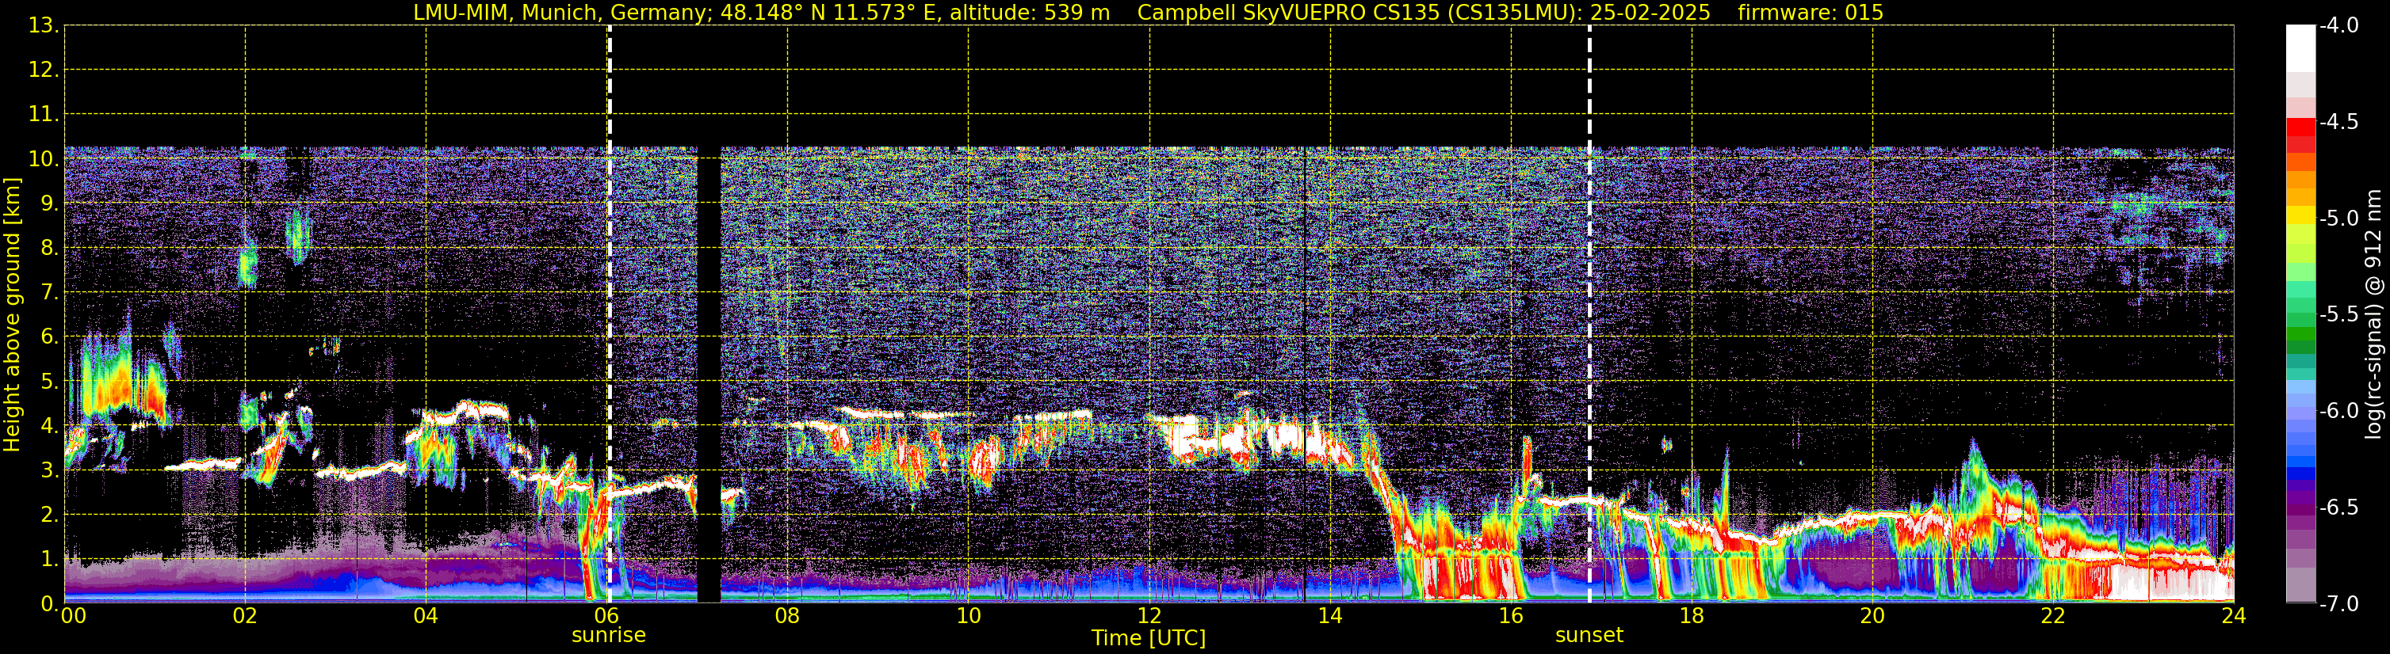2390x654 pixels.
Task: Click the colorbar tick label '-6.5'
Action: pos(2338,508)
